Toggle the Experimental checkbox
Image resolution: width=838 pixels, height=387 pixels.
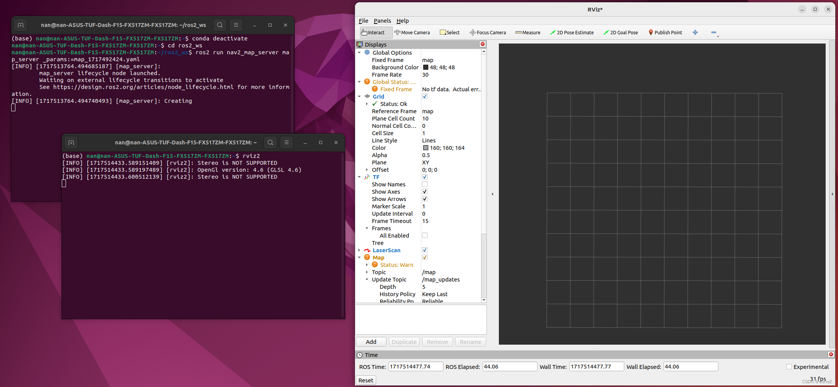[789, 366]
